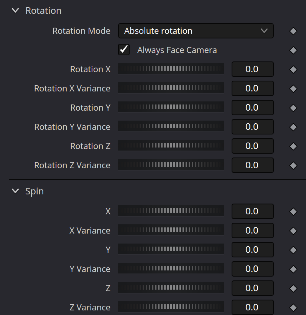Click the Spin Z Variance label
306x315 pixels.
click(x=90, y=308)
